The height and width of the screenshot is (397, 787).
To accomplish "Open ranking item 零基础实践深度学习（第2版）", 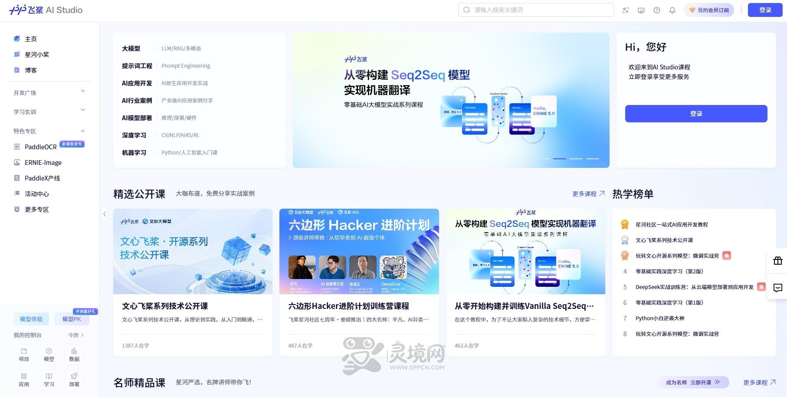I will tap(669, 272).
